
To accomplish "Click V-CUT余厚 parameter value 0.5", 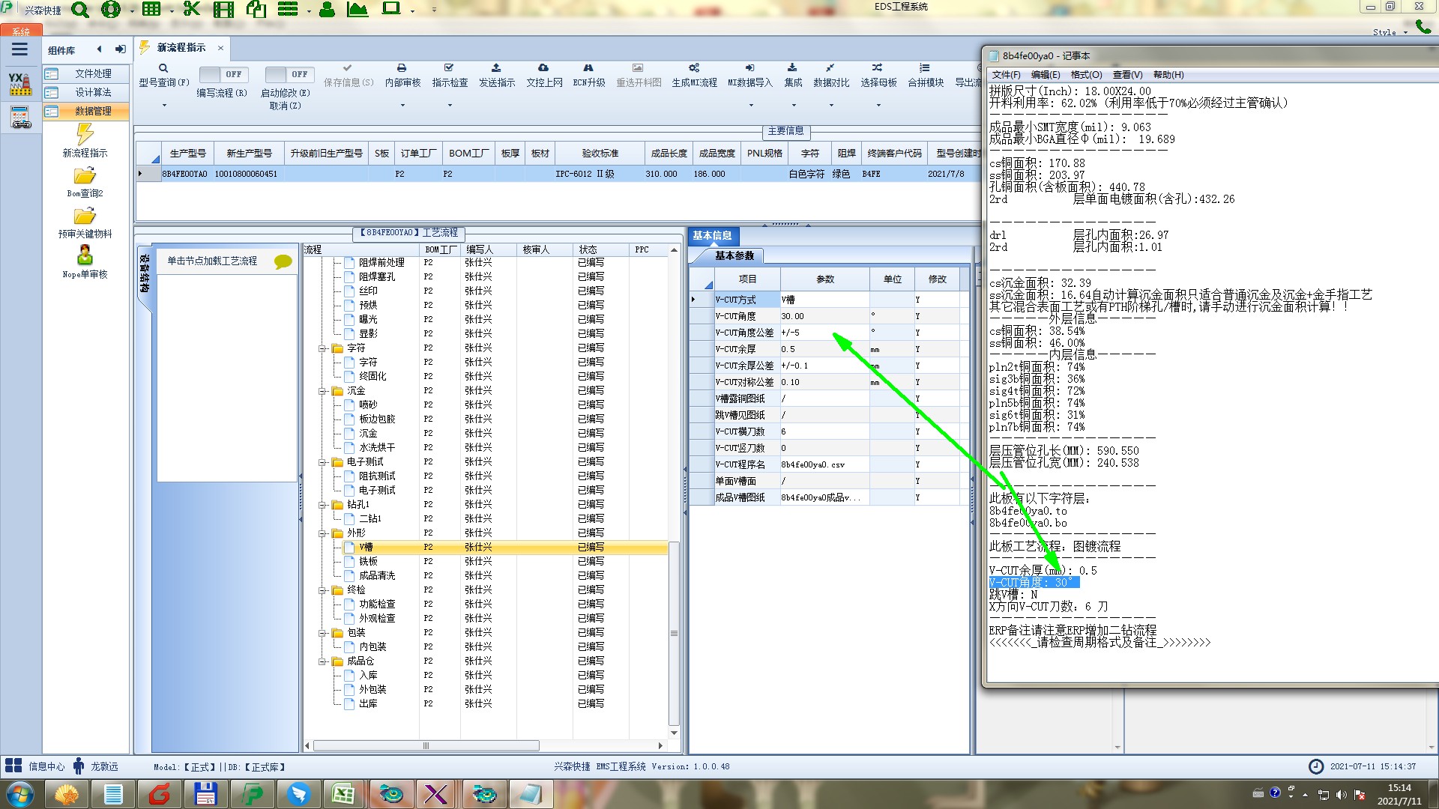I will 824,349.
